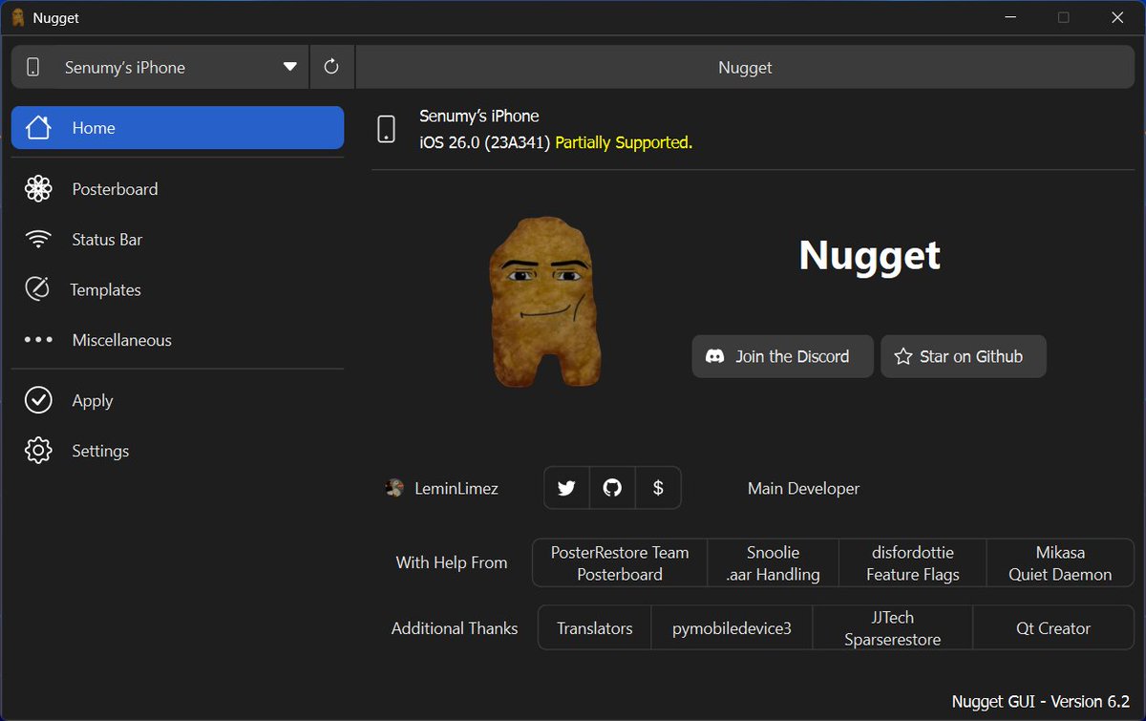Screen dimensions: 1146x721
Task: Open the Apply page
Action: 178,401
